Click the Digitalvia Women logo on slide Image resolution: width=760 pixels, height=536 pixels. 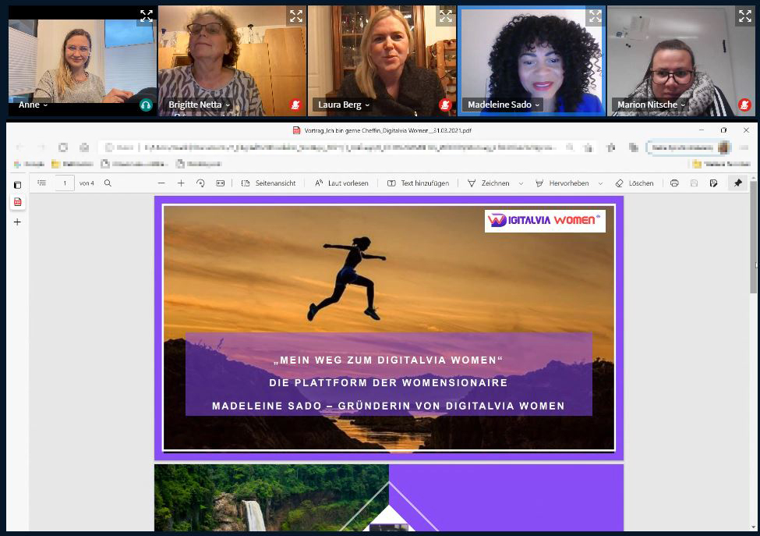pos(545,221)
